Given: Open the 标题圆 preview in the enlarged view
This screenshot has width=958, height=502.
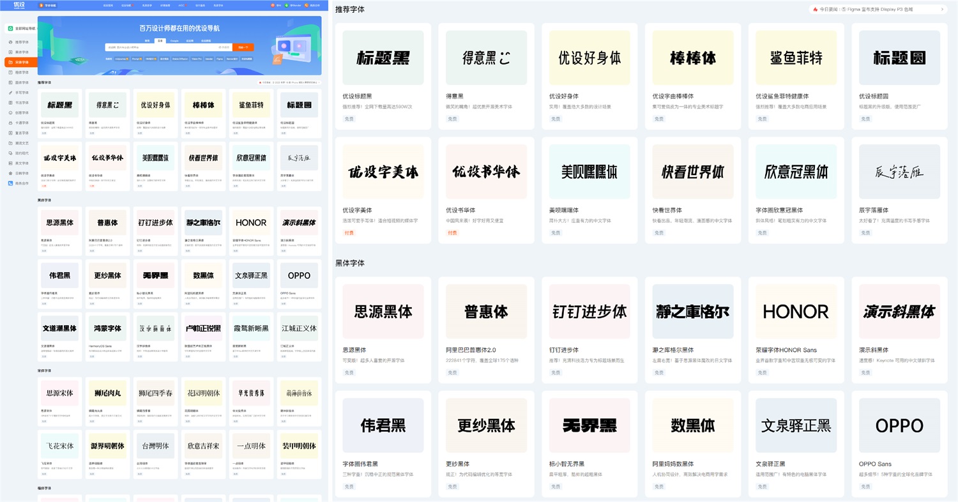Looking at the screenshot, I should coord(899,58).
